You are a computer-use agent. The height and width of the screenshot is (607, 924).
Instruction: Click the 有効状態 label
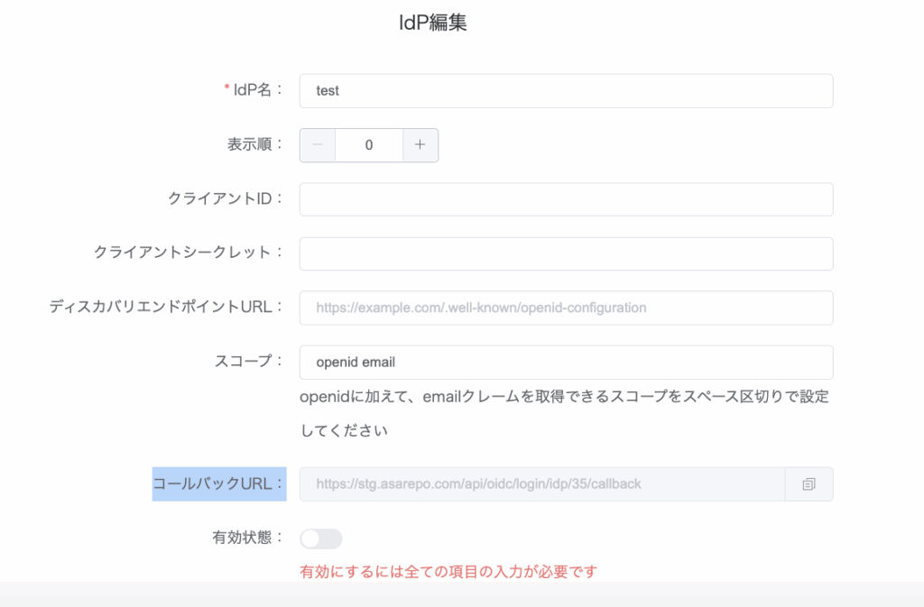pyautogui.click(x=241, y=538)
